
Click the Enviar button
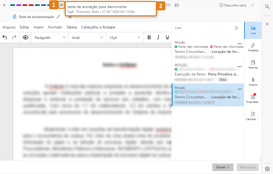[223, 167]
